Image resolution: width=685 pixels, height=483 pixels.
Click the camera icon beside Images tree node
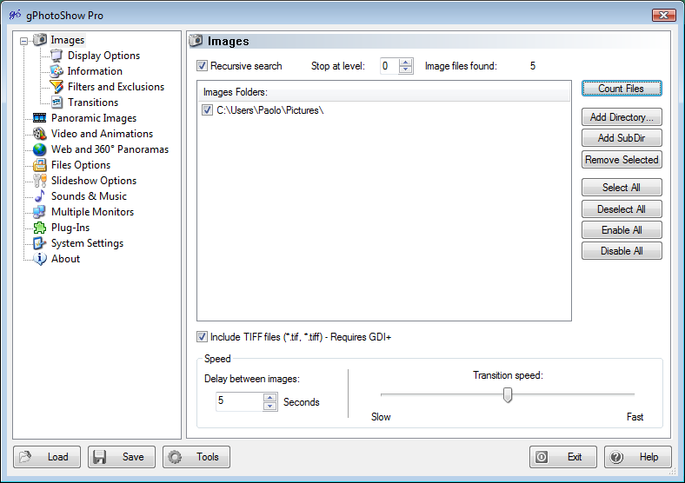(40, 40)
